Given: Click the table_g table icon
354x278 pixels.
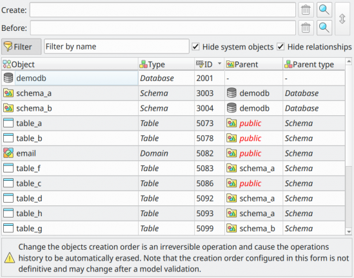Looking at the screenshot, I should click(x=8, y=228).
